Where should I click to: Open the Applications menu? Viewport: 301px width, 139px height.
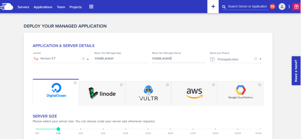(x=43, y=7)
